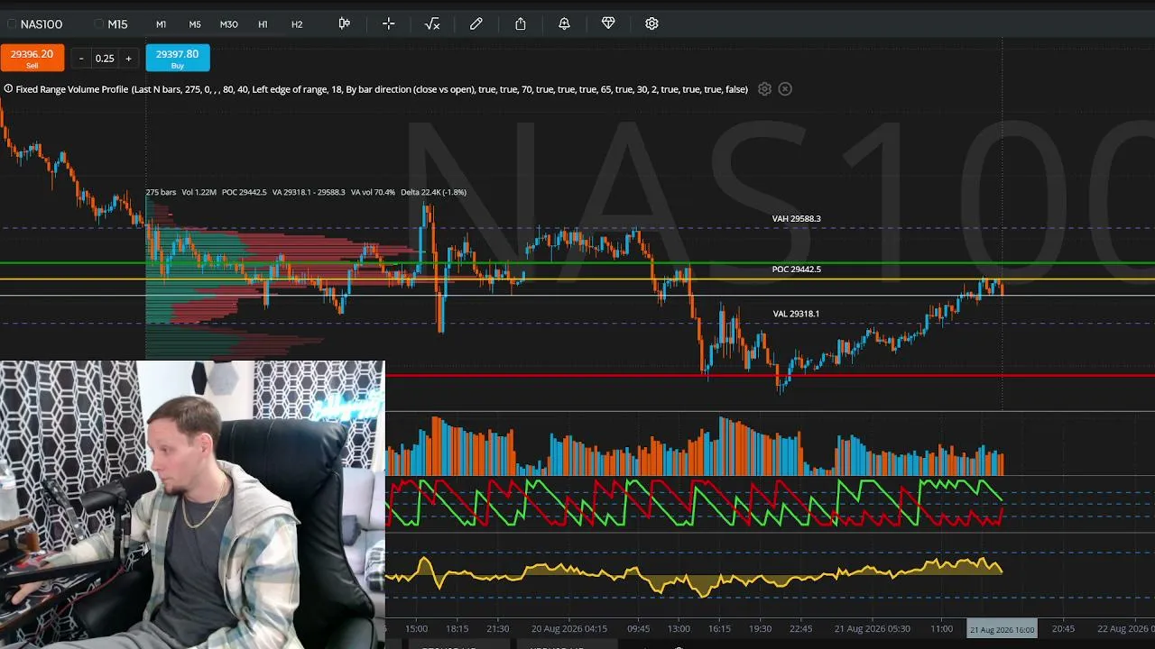The image size is (1155, 649).
Task: Switch to the M30 timeframe
Action: 229,24
